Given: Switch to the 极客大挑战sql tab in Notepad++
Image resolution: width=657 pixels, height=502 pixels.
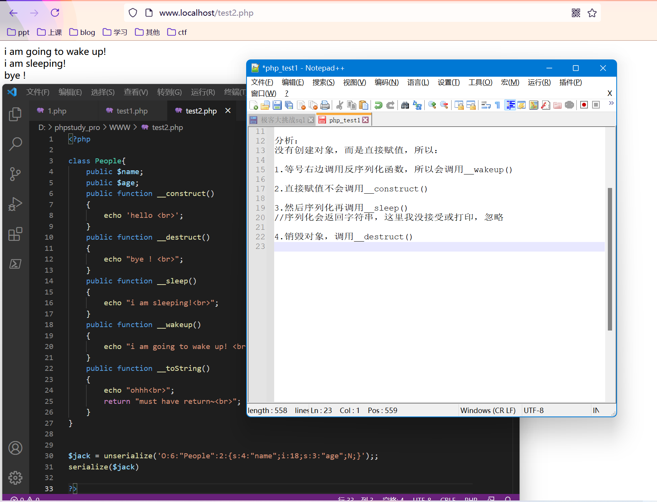Looking at the screenshot, I should [282, 120].
